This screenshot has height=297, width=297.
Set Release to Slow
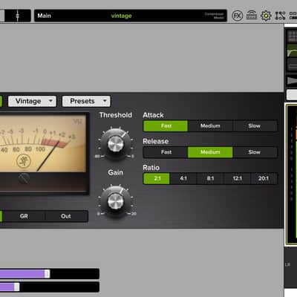[255, 152]
